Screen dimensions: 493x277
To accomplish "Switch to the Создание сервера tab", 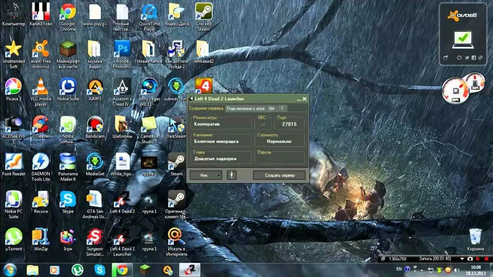I will [206, 108].
